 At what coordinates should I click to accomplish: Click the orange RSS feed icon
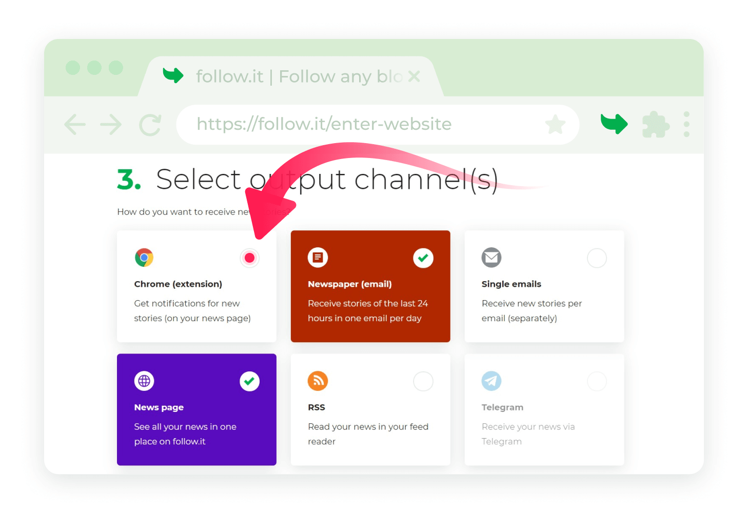pos(318,381)
